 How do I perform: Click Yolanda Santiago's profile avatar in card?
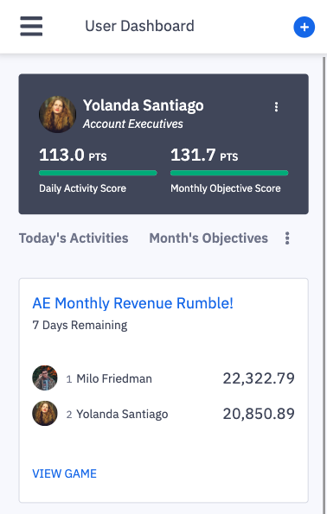(x=57, y=114)
